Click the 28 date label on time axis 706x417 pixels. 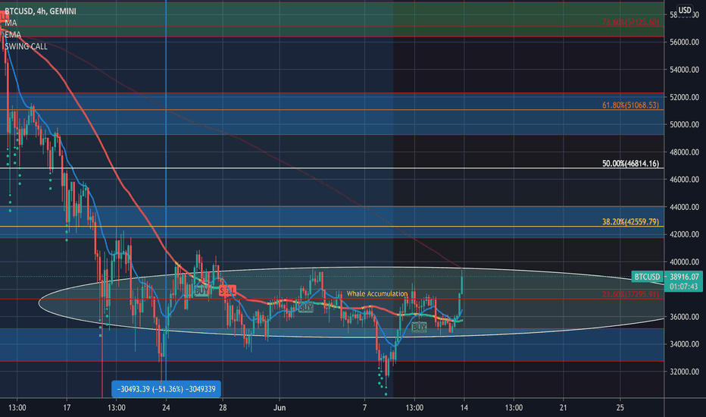point(223,408)
